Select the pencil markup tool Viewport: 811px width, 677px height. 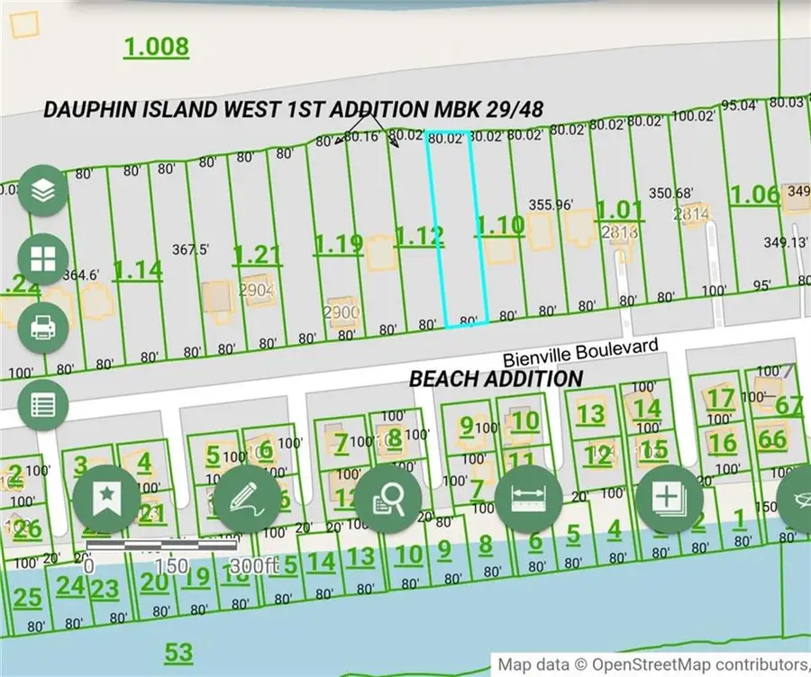tap(247, 496)
